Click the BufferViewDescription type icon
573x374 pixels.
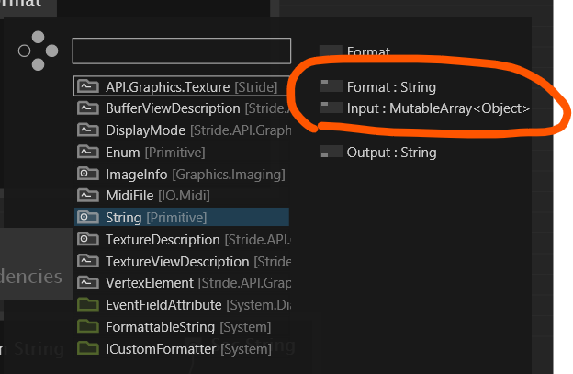click(x=88, y=108)
